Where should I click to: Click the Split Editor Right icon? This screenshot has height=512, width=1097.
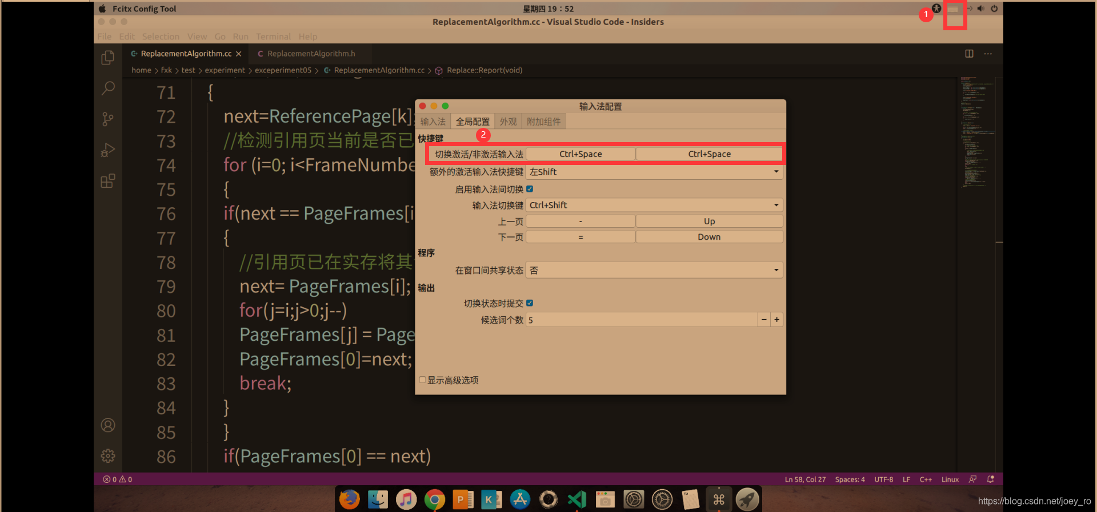click(969, 54)
